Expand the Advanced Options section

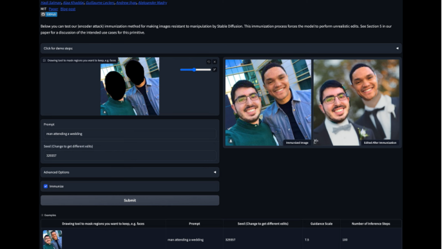click(x=130, y=172)
